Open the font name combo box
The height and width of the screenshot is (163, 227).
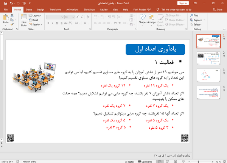(55, 17)
